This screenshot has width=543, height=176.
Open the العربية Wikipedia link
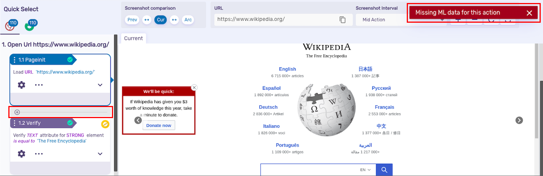[x=365, y=145]
